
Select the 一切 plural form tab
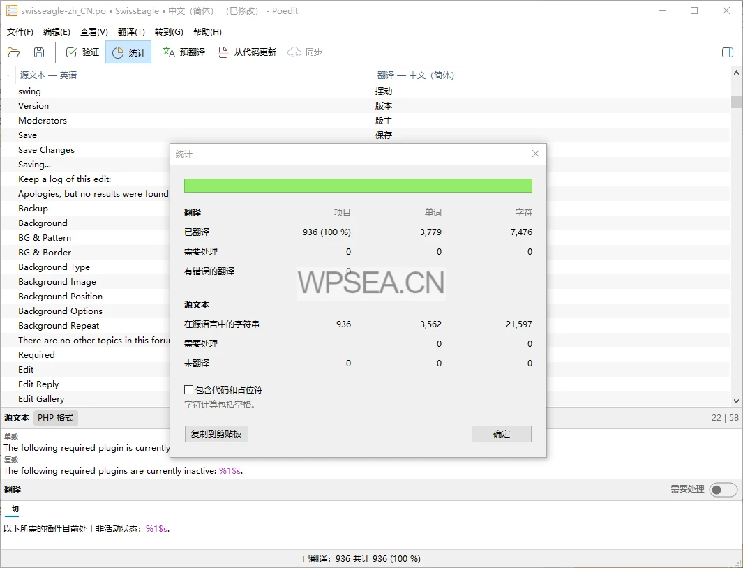coord(12,509)
